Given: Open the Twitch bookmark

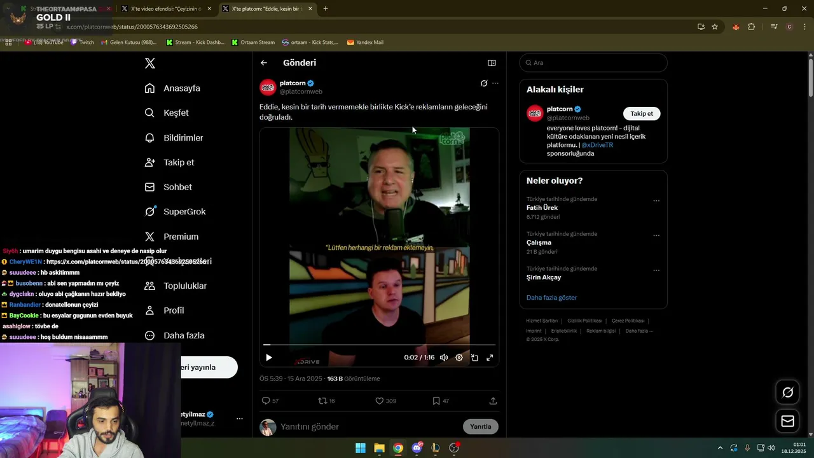Looking at the screenshot, I should (x=83, y=43).
